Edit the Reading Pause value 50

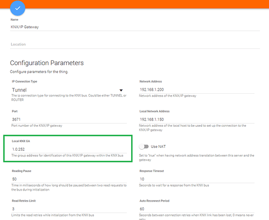[x=66, y=179]
